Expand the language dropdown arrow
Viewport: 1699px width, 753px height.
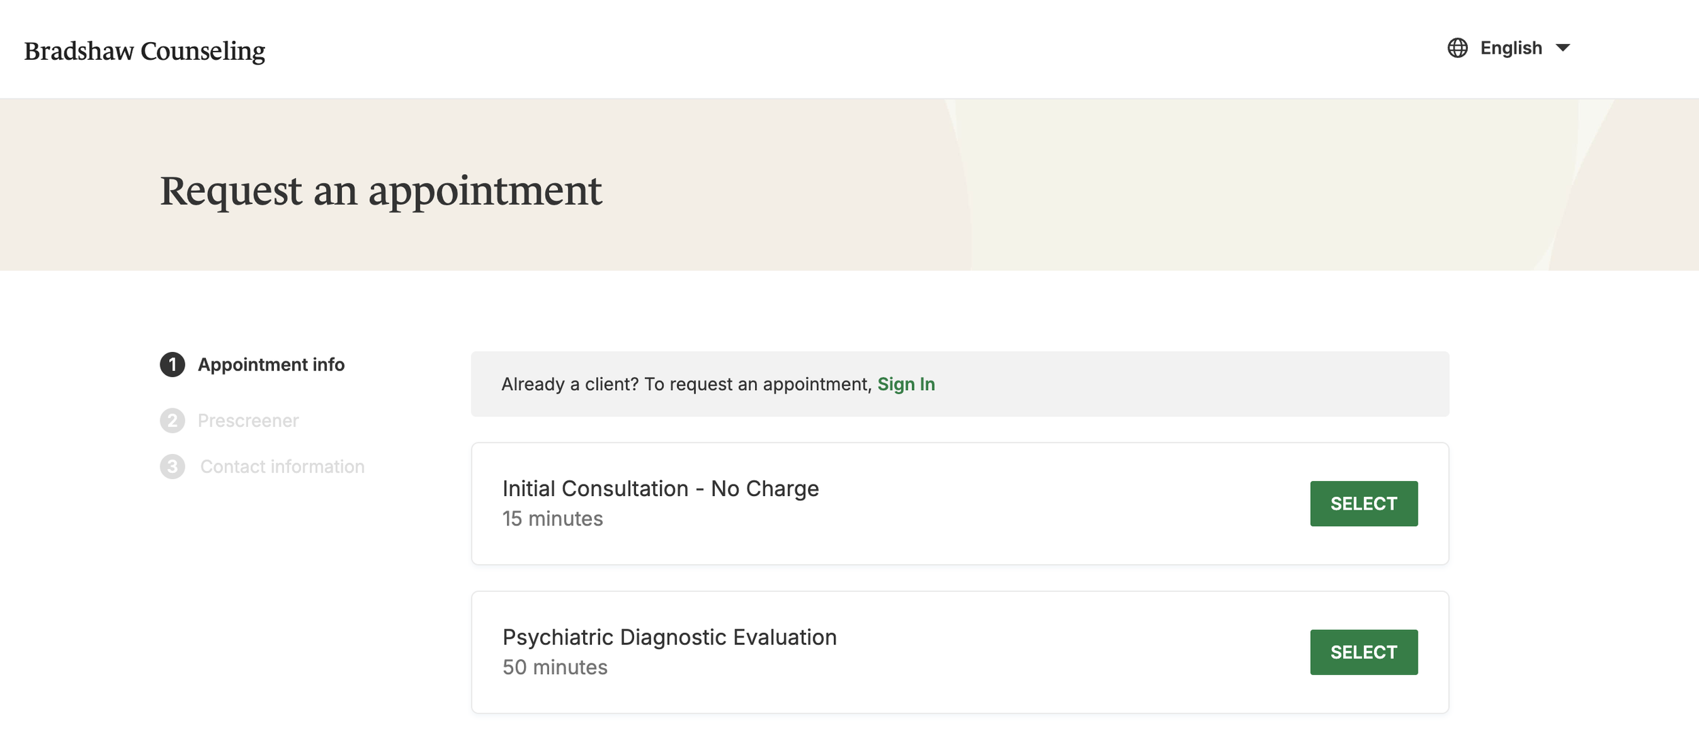pyautogui.click(x=1563, y=48)
